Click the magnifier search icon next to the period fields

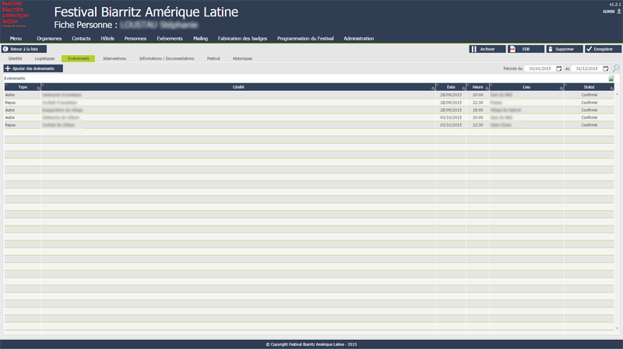pyautogui.click(x=616, y=68)
